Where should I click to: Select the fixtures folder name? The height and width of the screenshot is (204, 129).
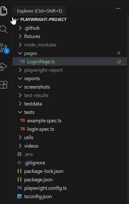tap(32, 36)
